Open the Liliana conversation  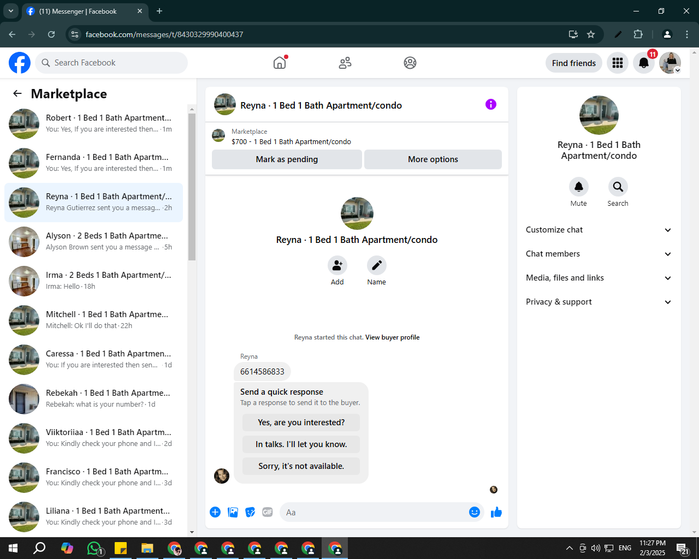tap(94, 517)
